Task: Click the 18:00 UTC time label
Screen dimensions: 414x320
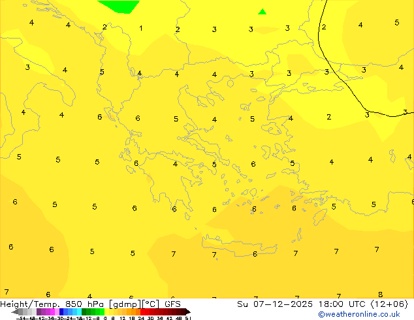Action: click(326, 304)
